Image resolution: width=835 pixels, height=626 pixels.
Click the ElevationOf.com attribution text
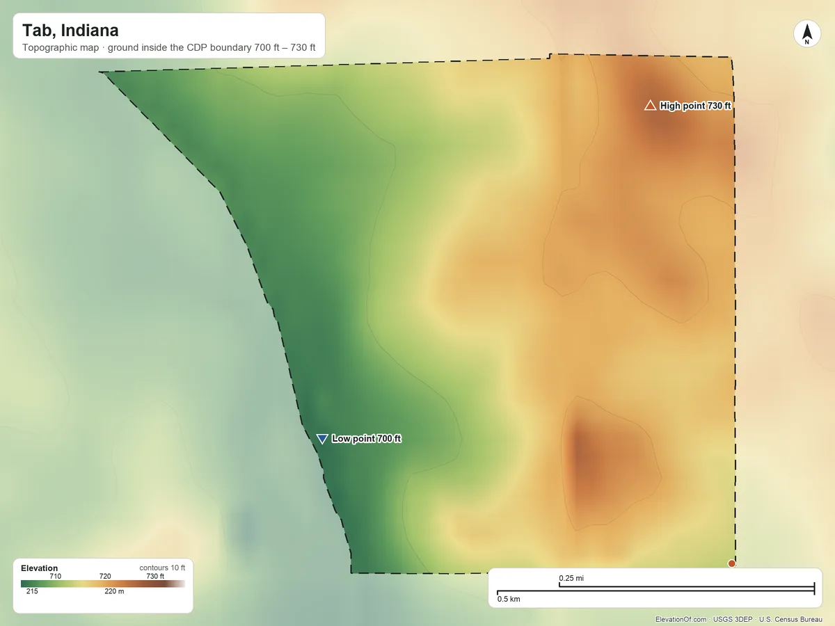pos(681,619)
